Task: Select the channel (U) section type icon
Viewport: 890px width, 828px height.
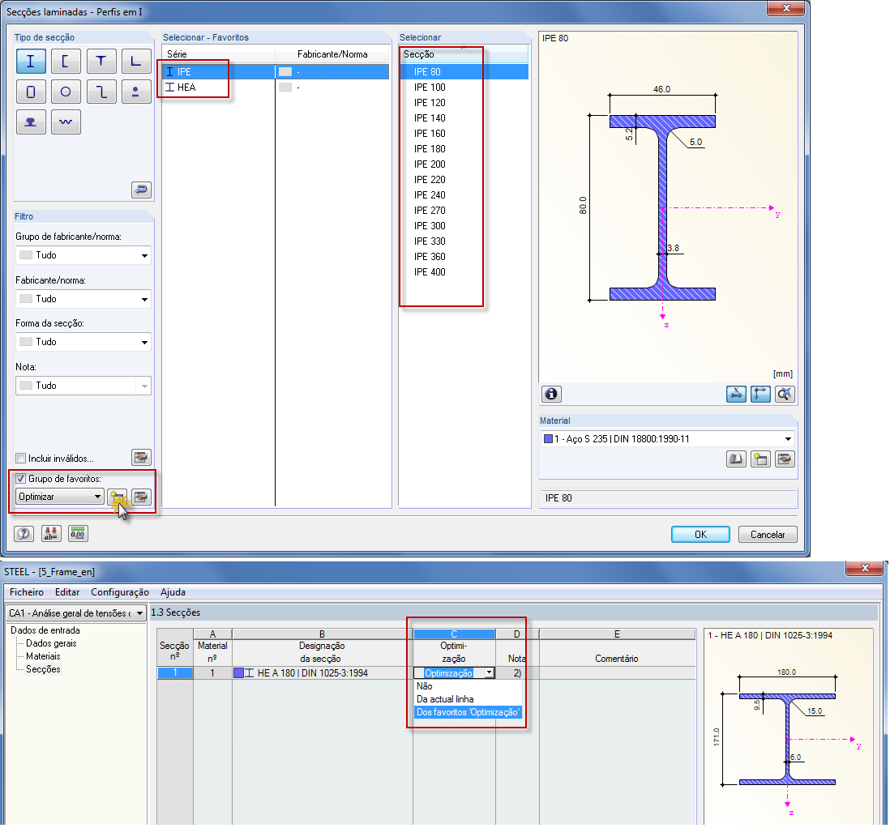Action: pos(66,62)
